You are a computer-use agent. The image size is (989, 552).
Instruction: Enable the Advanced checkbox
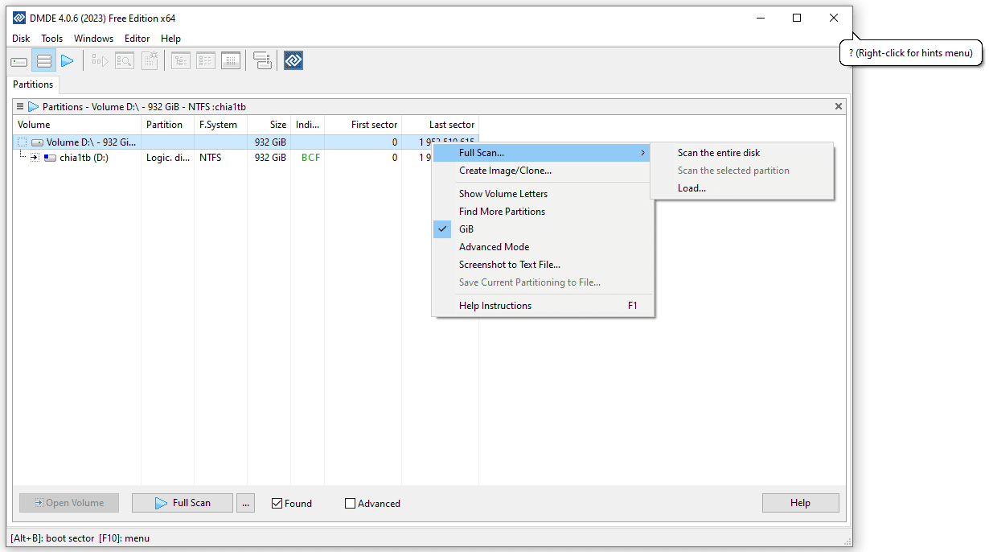tap(350, 504)
